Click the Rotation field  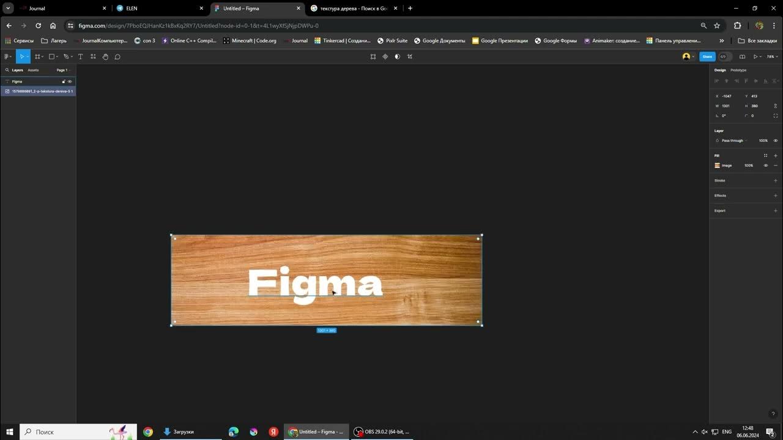tap(727, 116)
